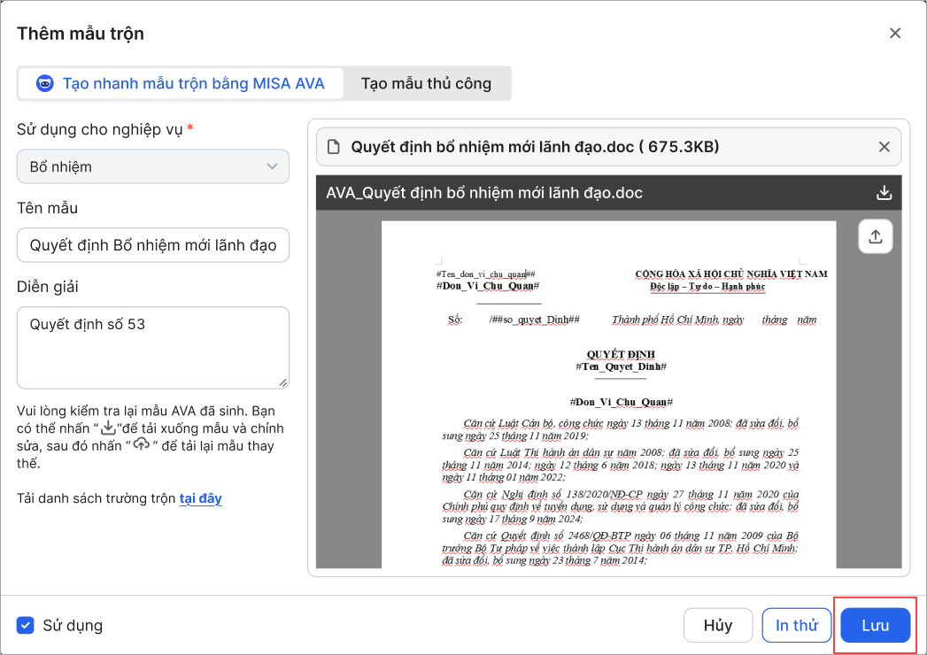
Task: Click the download icon in the preview header
Action: [883, 193]
